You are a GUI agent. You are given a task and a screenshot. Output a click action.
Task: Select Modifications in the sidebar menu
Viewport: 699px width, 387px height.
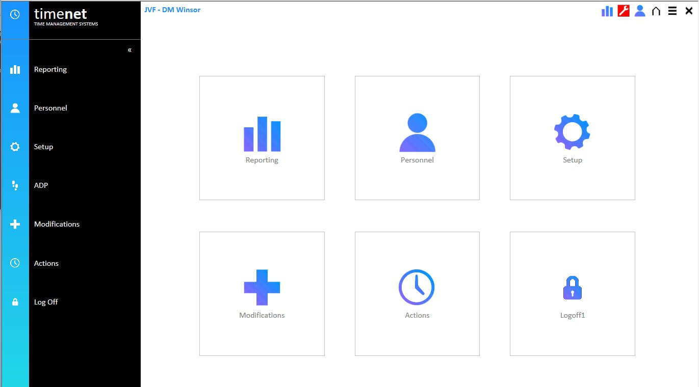tap(57, 224)
